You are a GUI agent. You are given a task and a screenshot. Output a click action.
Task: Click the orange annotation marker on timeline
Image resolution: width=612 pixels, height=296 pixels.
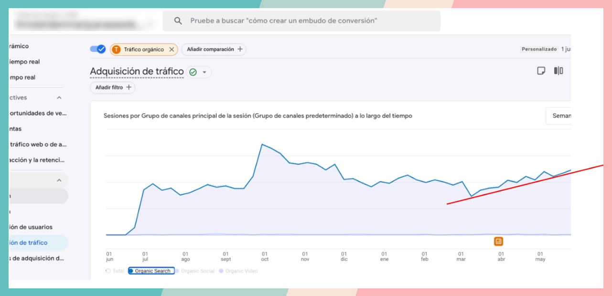tap(498, 241)
